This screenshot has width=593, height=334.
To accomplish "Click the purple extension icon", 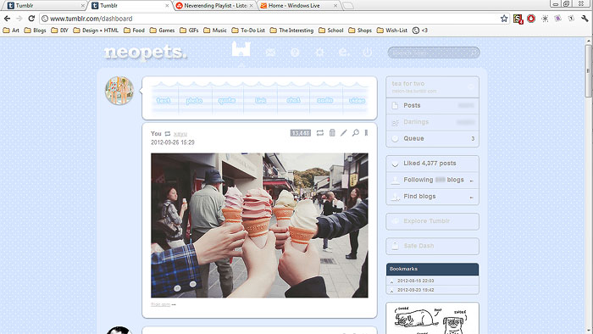I will point(557,19).
